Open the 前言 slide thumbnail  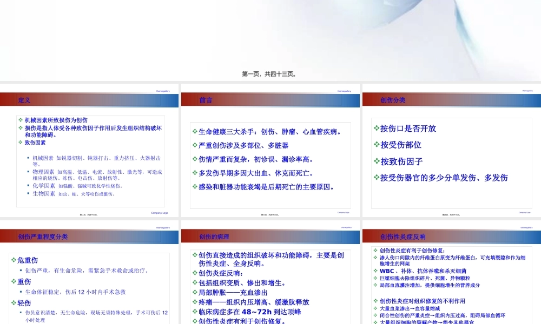270,151
